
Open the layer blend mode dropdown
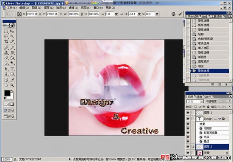tap(195, 102)
